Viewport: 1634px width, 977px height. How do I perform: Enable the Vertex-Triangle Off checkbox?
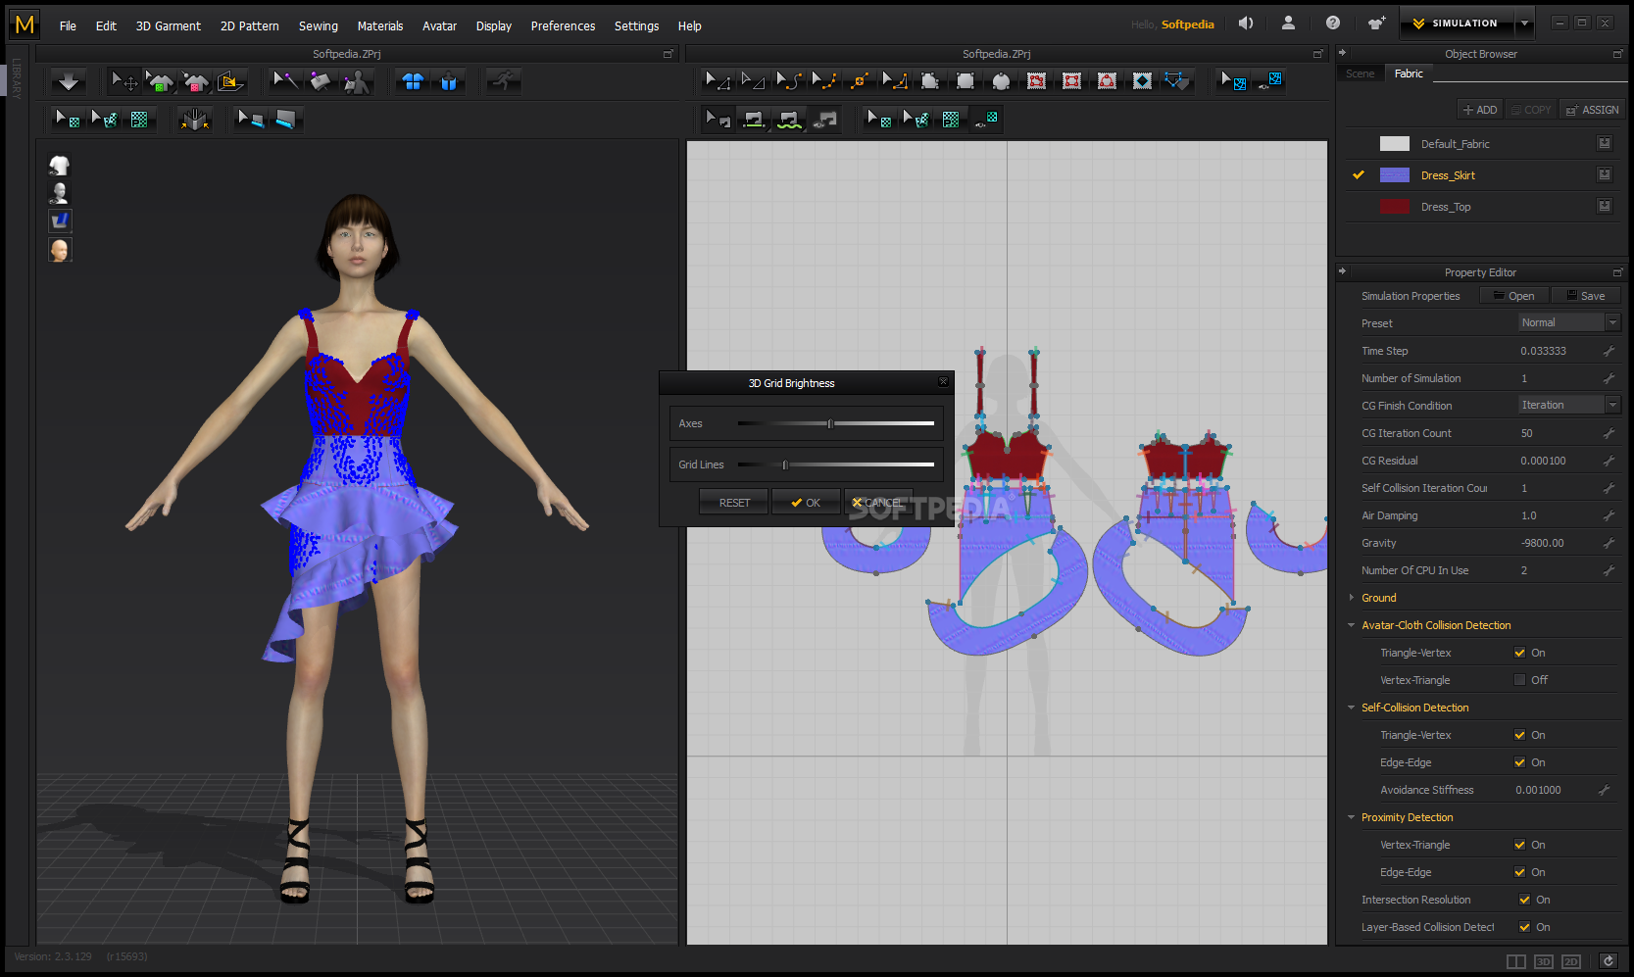tap(1519, 680)
